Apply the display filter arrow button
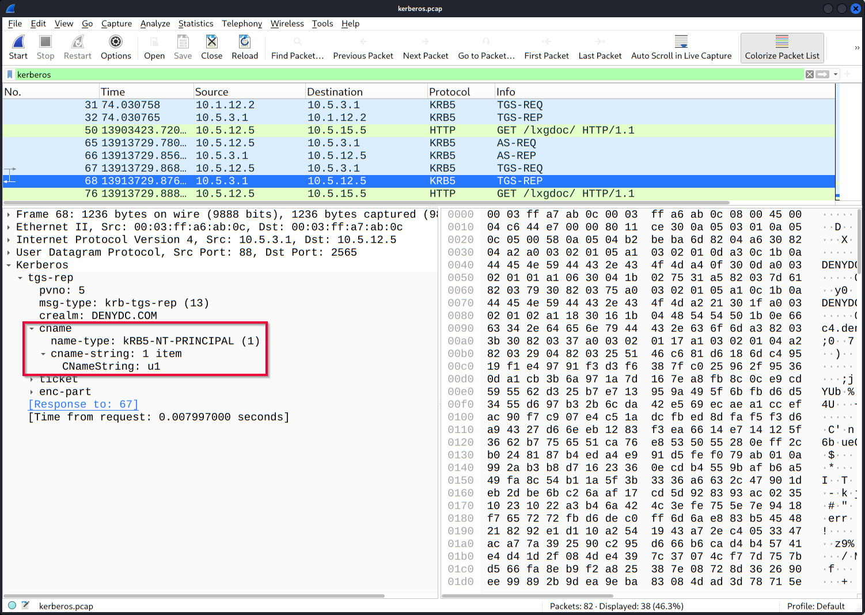The height and width of the screenshot is (615, 865). point(822,74)
